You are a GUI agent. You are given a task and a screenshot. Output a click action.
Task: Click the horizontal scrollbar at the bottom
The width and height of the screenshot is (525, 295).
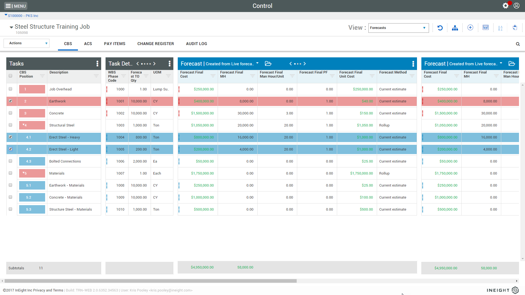coord(150,281)
